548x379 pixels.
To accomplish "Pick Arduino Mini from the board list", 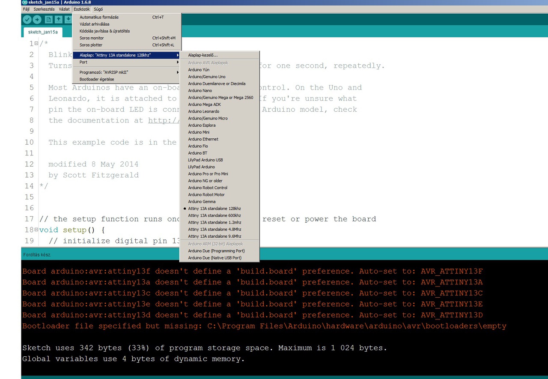I will [x=220, y=132].
